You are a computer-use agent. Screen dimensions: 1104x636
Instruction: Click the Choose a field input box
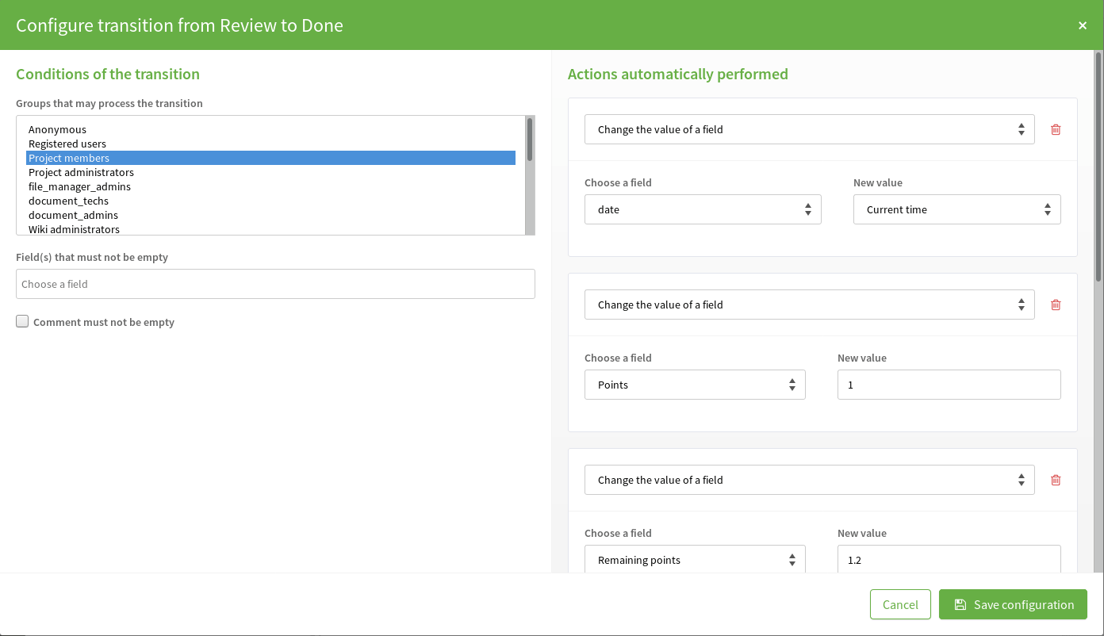coord(275,284)
